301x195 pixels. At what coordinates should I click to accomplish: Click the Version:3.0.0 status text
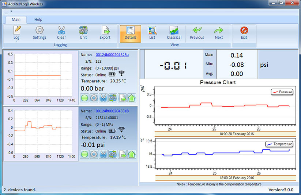(x=281, y=190)
